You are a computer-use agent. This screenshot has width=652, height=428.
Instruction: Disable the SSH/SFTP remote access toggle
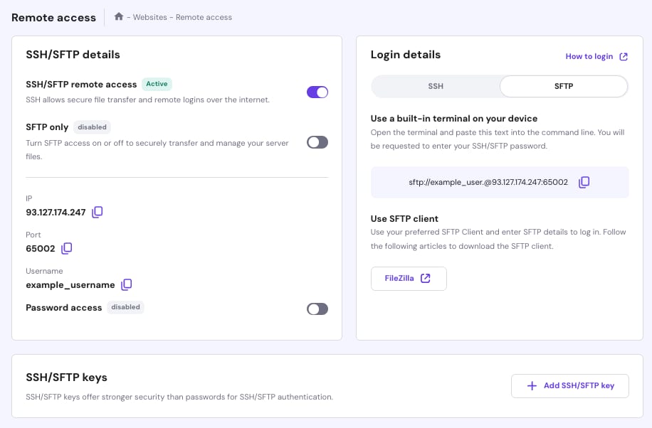tap(317, 92)
